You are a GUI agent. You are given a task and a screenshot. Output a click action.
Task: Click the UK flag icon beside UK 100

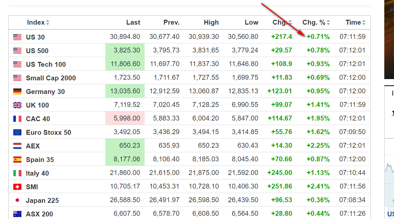17,105
